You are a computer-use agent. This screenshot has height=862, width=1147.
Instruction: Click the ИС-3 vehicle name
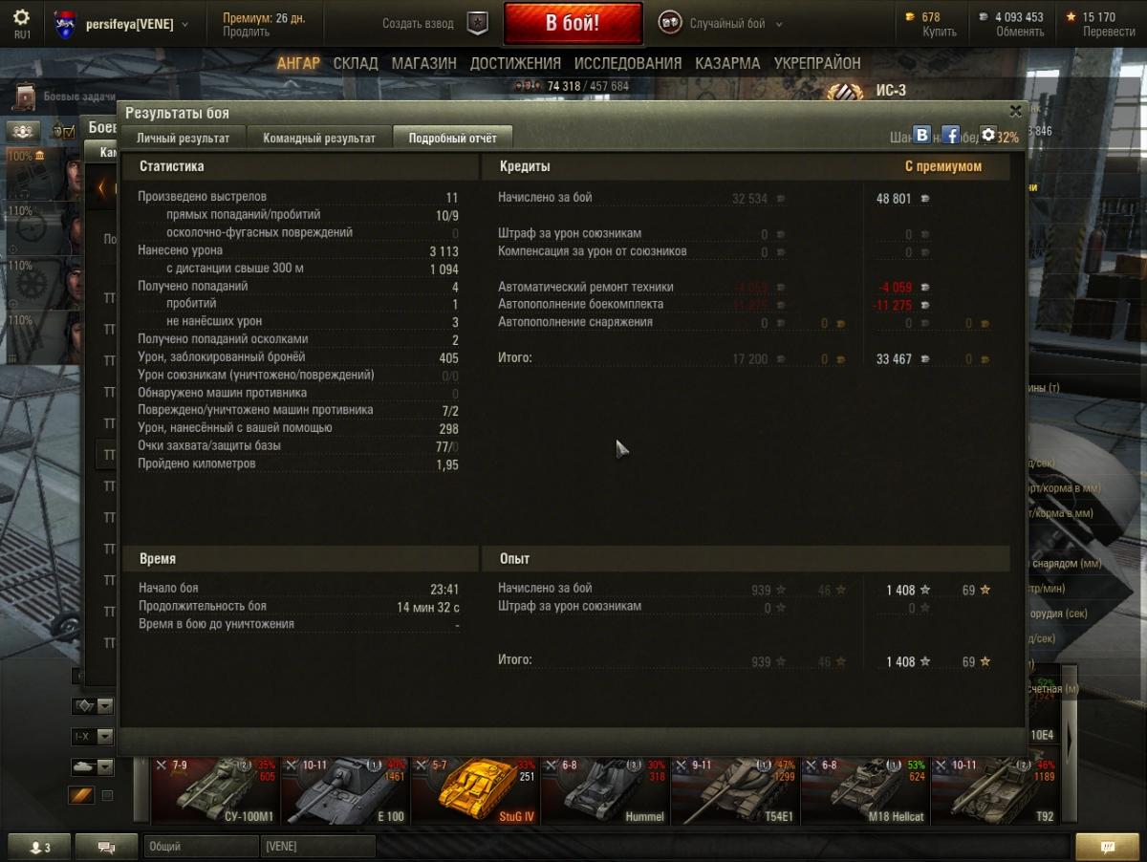[x=891, y=91]
